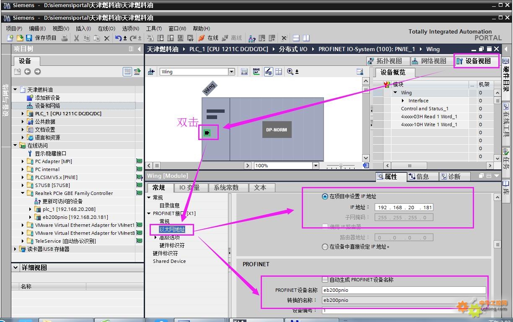
Task: Select 在项目中设置 IP 地址 radio button
Action: (325, 197)
